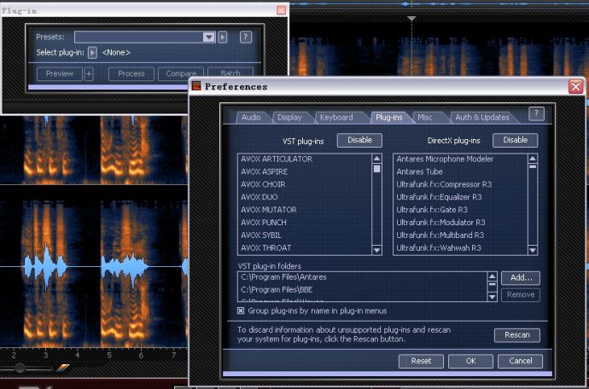
Task: Select AVOX ASPIRE in VST list
Action: coord(305,171)
